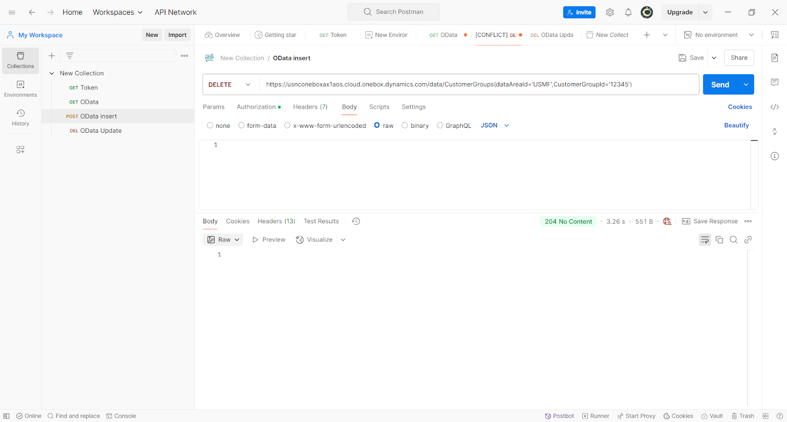This screenshot has width=787, height=422.
Task: Open user avatar profile menu
Action: click(647, 12)
